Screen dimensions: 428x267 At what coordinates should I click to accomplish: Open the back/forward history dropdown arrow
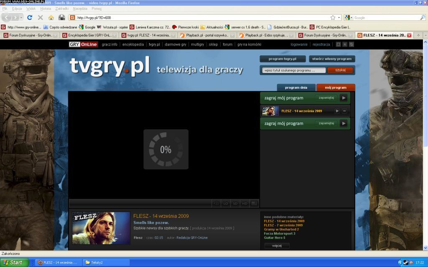pos(21,18)
